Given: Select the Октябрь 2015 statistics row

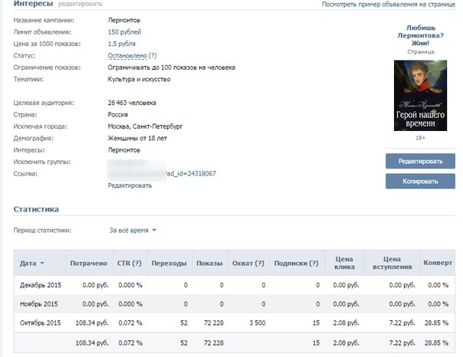Looking at the screenshot, I should [x=40, y=325].
